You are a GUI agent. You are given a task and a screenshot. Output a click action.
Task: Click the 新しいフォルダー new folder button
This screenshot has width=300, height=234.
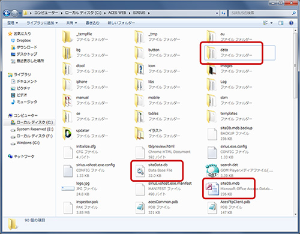[121, 23]
